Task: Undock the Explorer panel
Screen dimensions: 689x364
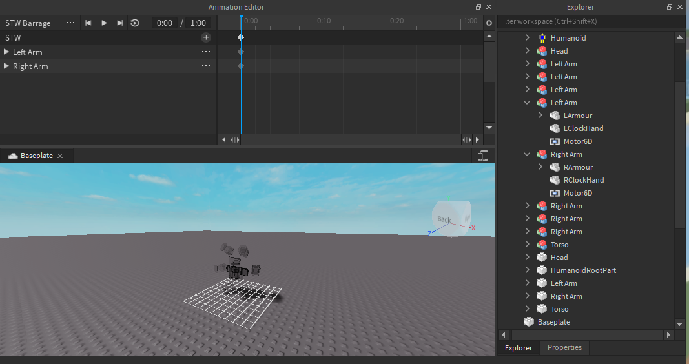Action: [x=670, y=6]
